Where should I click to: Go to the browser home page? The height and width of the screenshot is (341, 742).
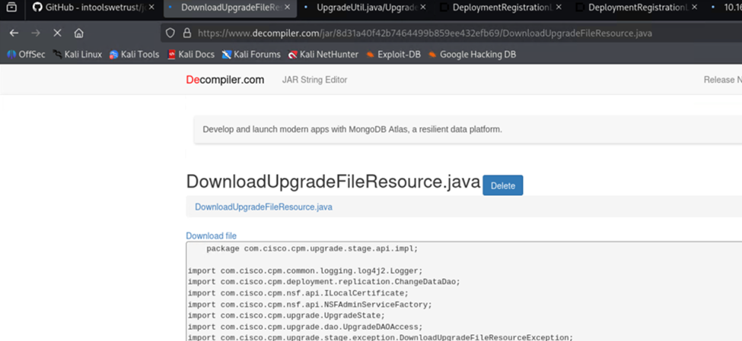[79, 33]
